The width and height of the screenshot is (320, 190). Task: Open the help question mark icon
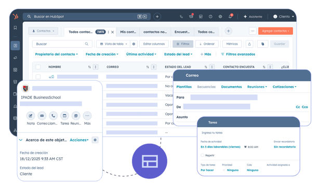pos(210,17)
